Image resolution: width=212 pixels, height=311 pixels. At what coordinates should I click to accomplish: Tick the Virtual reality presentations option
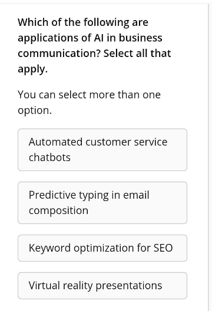point(102,286)
